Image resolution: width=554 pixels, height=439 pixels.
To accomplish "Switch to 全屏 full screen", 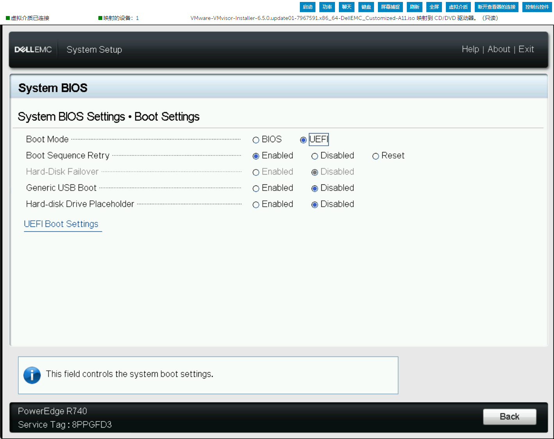I will pos(434,7).
